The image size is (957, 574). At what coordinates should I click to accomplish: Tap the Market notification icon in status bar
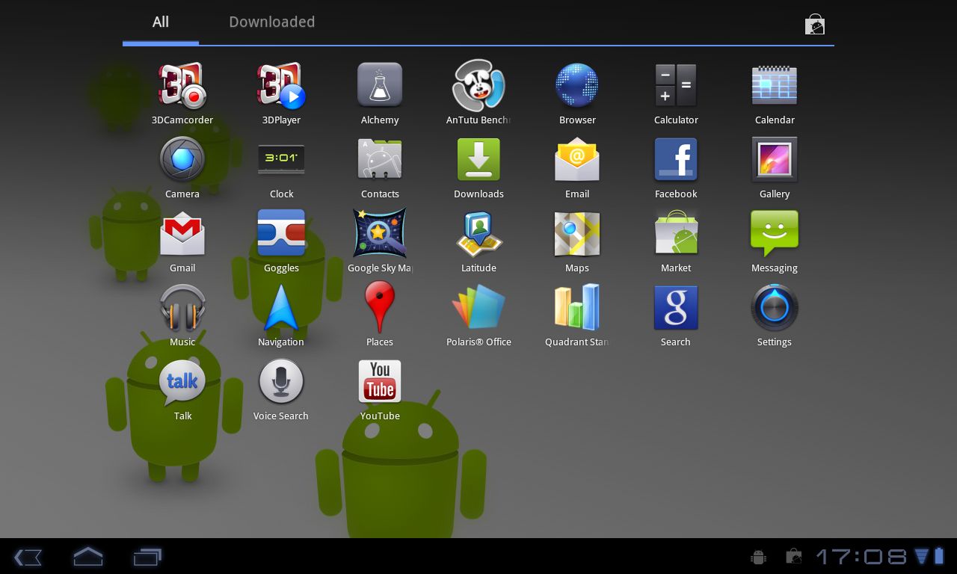(793, 557)
